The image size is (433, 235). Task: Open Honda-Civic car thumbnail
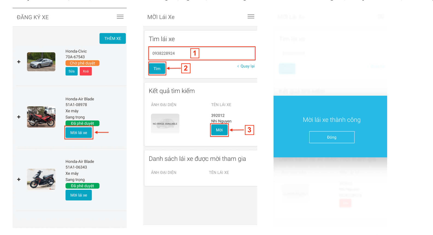[41, 62]
